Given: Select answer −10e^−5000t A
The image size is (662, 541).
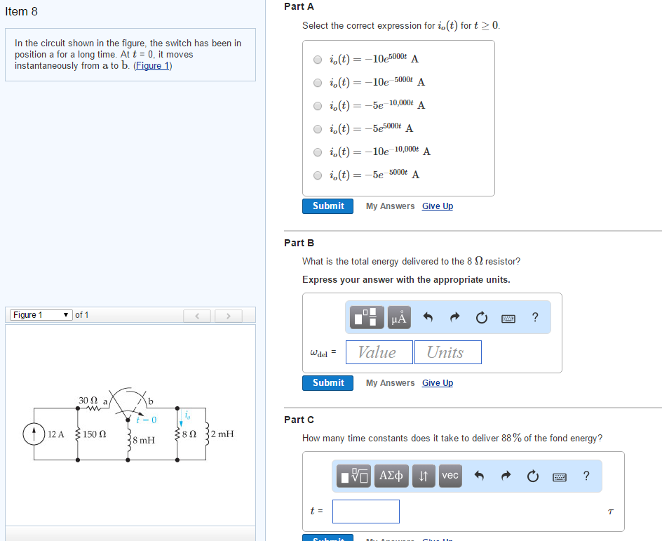Looking at the screenshot, I should click(318, 83).
